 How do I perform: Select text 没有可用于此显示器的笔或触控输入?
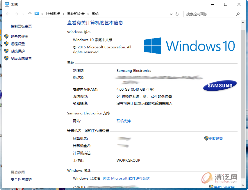point(144,103)
